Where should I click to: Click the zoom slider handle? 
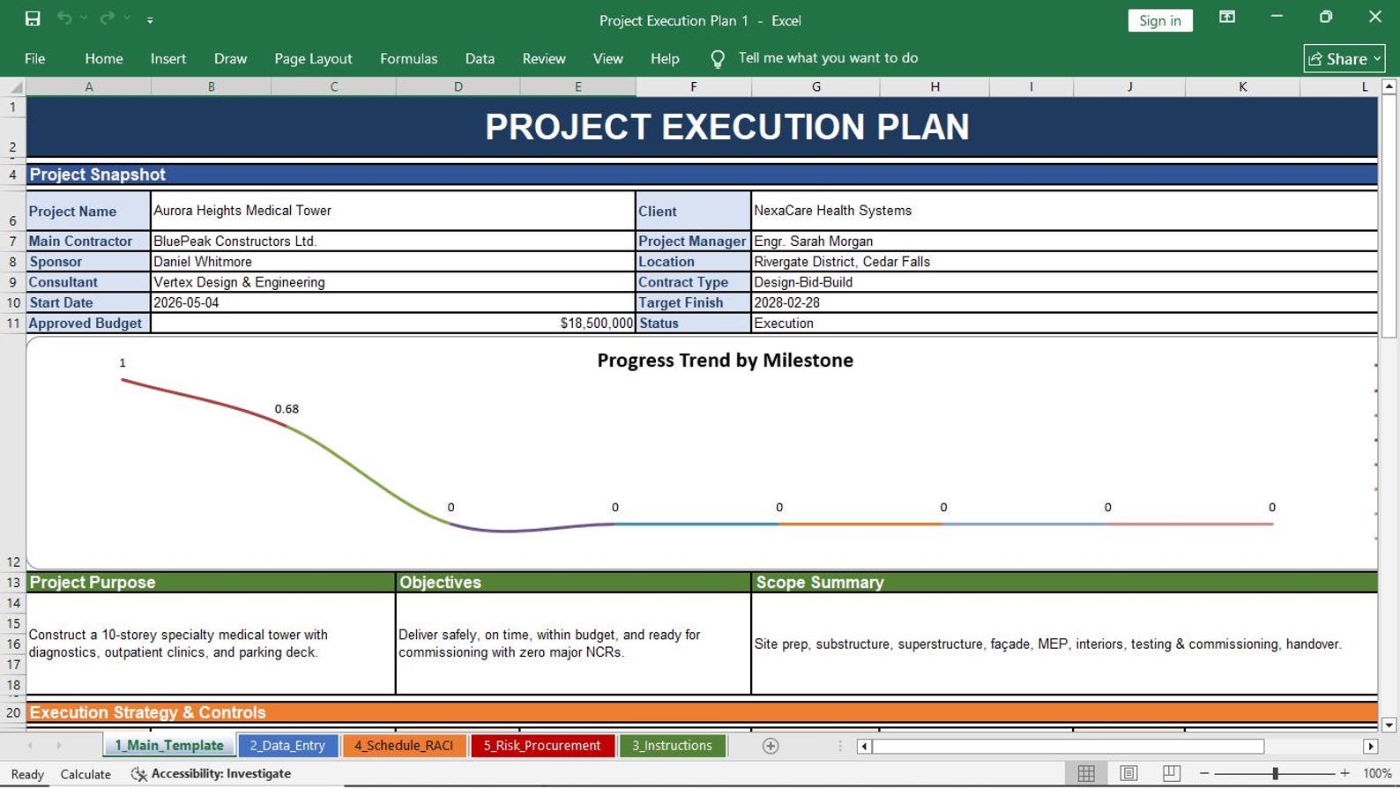1275,773
